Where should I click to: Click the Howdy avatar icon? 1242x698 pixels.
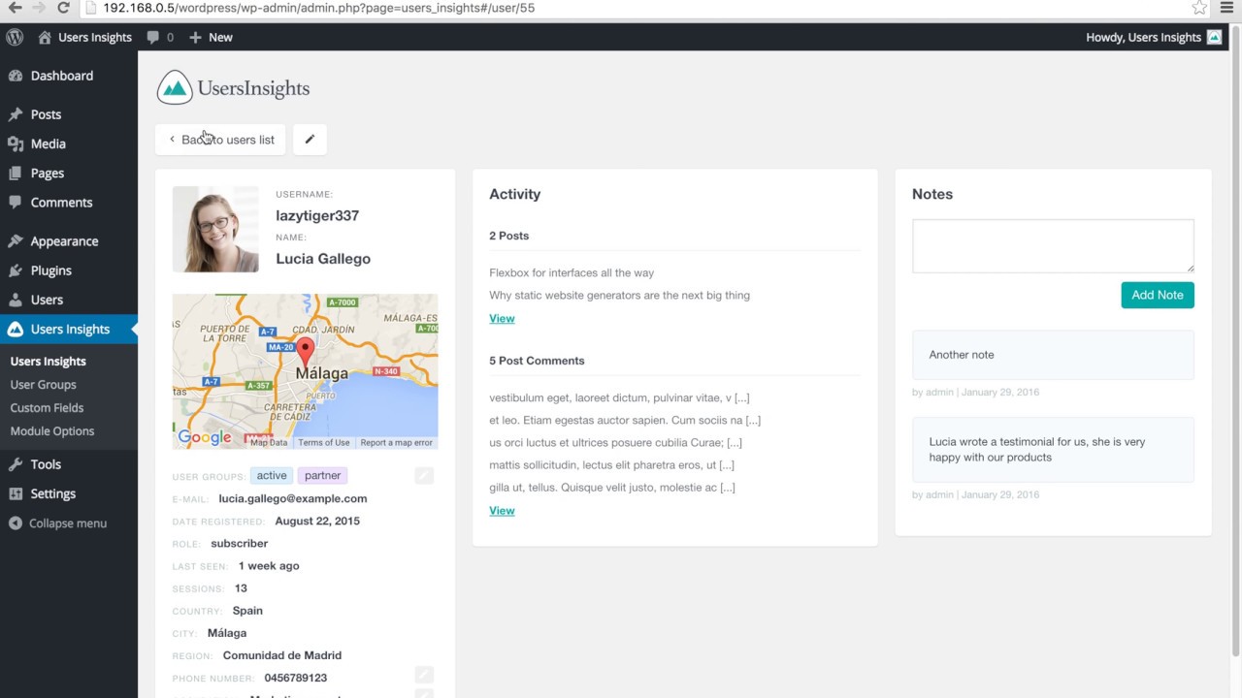point(1215,37)
